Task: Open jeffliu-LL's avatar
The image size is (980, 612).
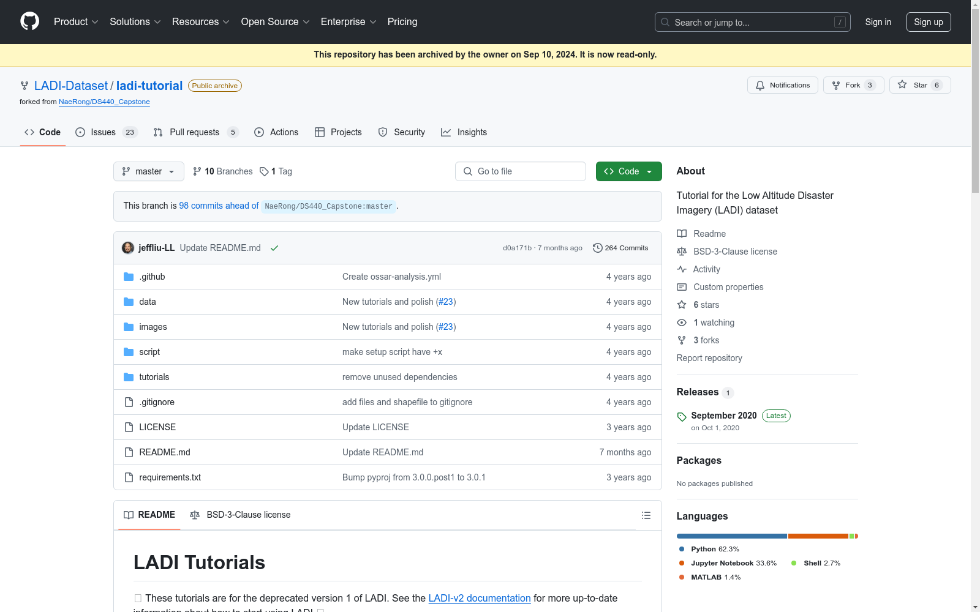Action: click(x=128, y=248)
